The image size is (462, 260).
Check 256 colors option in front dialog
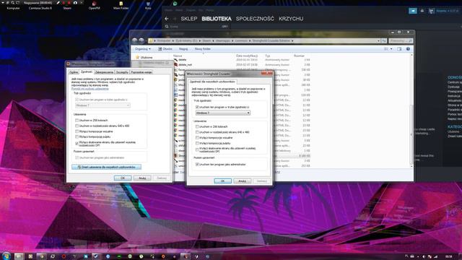197,127
